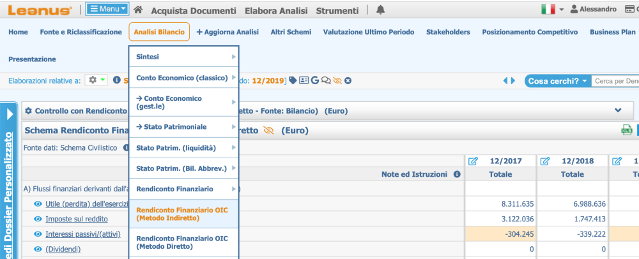Open the Business Plan tab
639x259 pixels.
pos(612,32)
